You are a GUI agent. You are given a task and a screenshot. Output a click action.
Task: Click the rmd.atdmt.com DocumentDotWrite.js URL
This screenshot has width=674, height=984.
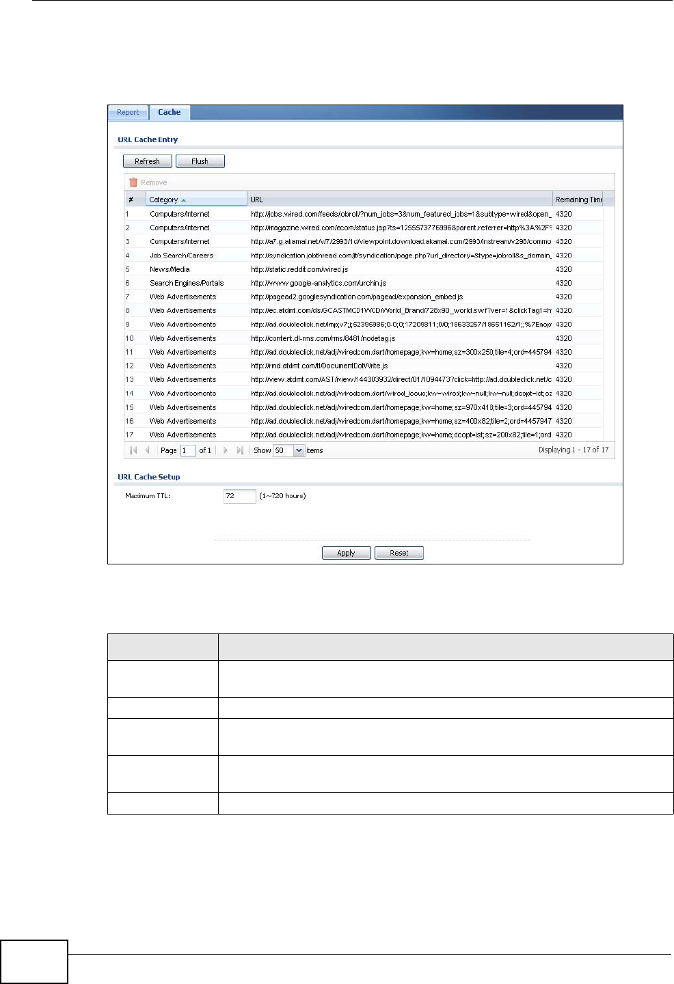tap(319, 366)
